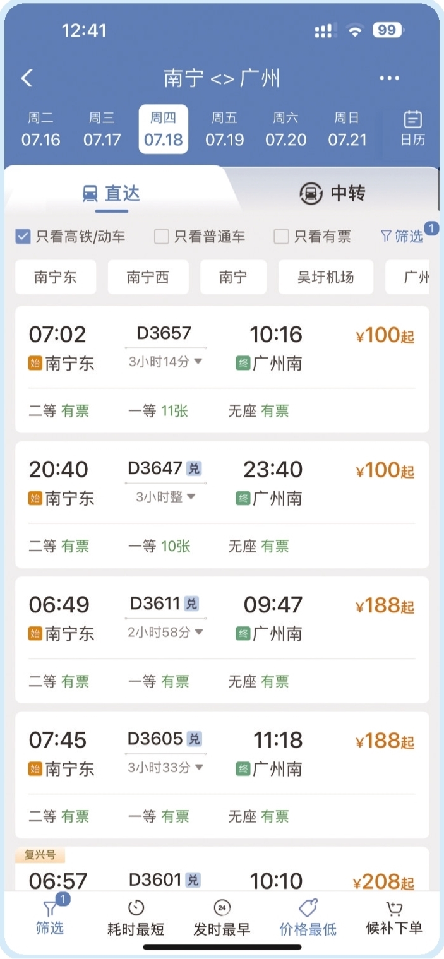Enable 只看普通车 checkbox
Image resolution: width=444 pixels, height=959 pixels.
click(162, 237)
